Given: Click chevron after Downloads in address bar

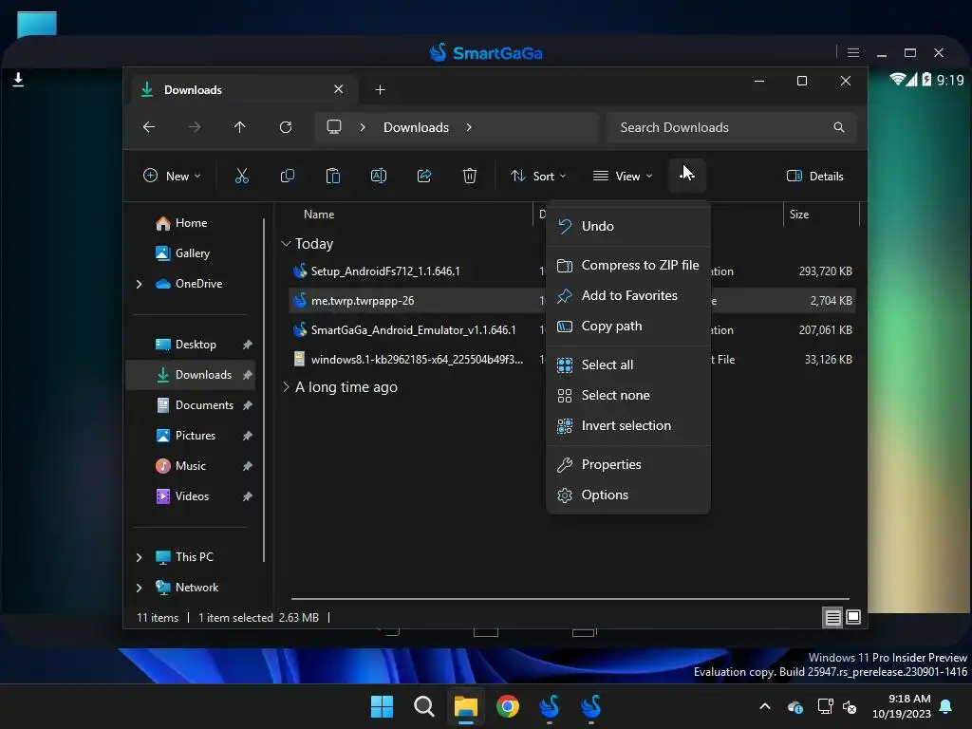Looking at the screenshot, I should [469, 127].
